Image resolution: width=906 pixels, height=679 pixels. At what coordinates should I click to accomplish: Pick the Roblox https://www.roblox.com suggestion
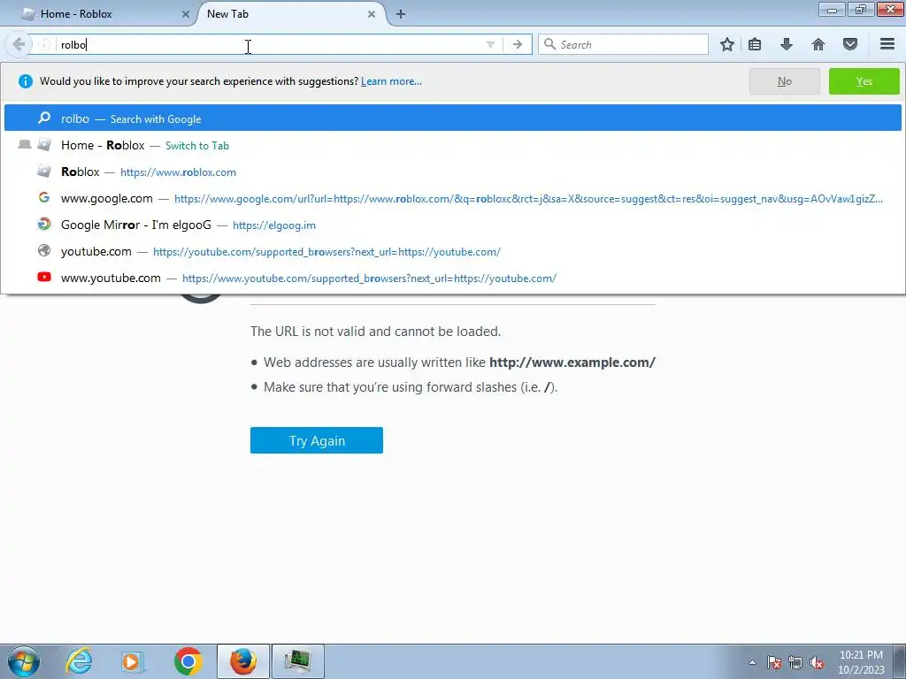[453, 172]
